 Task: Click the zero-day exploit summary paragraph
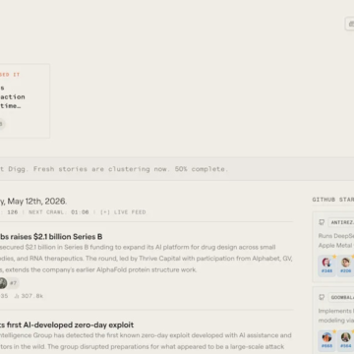tap(146, 341)
